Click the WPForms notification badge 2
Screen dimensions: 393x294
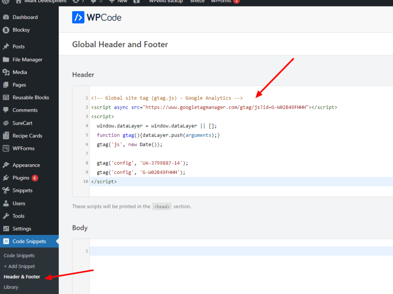point(236,1)
